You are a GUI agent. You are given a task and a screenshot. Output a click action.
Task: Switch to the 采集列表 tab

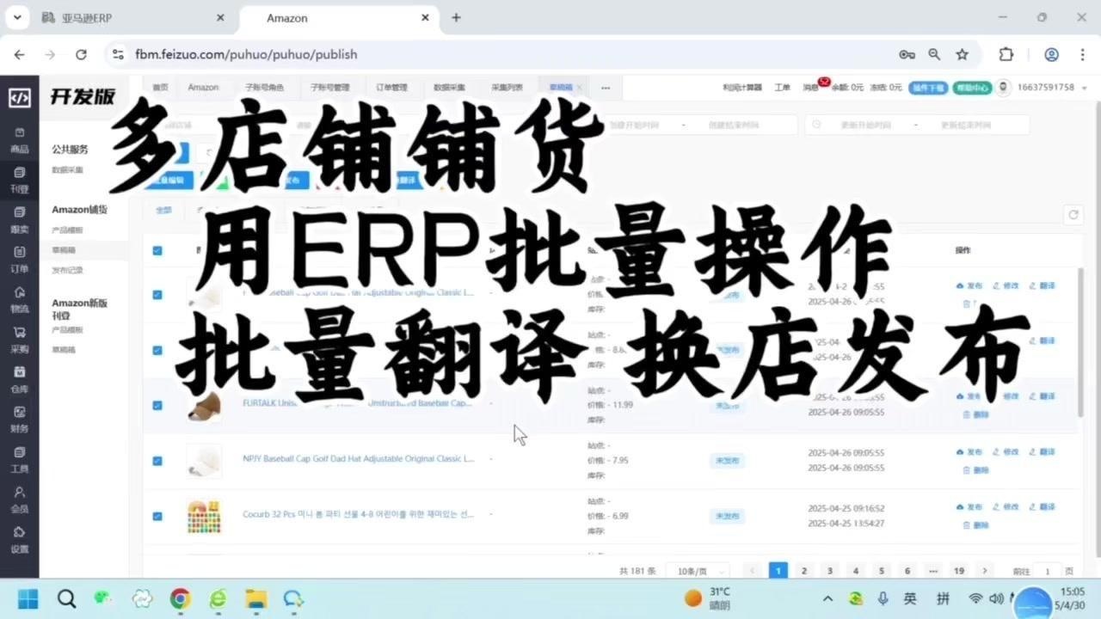507,88
